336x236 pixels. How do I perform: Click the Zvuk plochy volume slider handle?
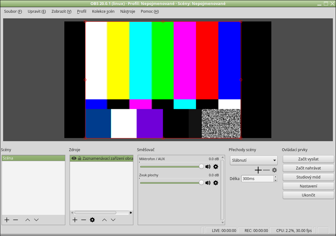coord(201,183)
